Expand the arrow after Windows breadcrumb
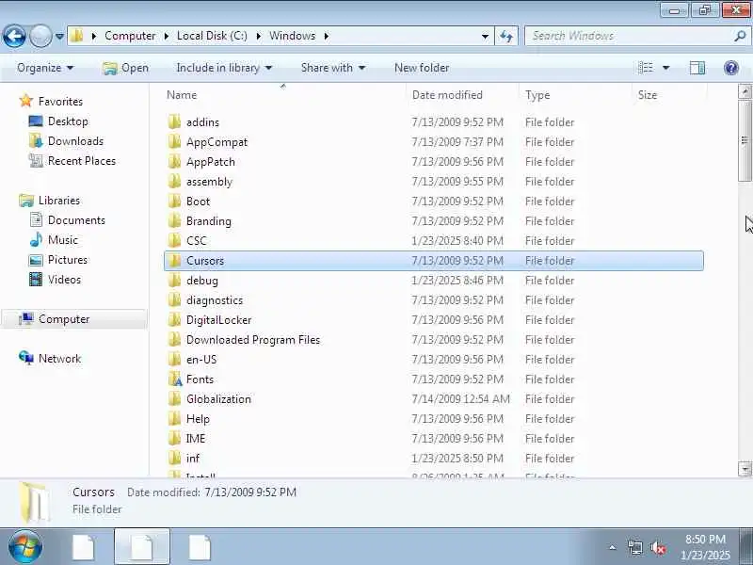 (x=327, y=36)
